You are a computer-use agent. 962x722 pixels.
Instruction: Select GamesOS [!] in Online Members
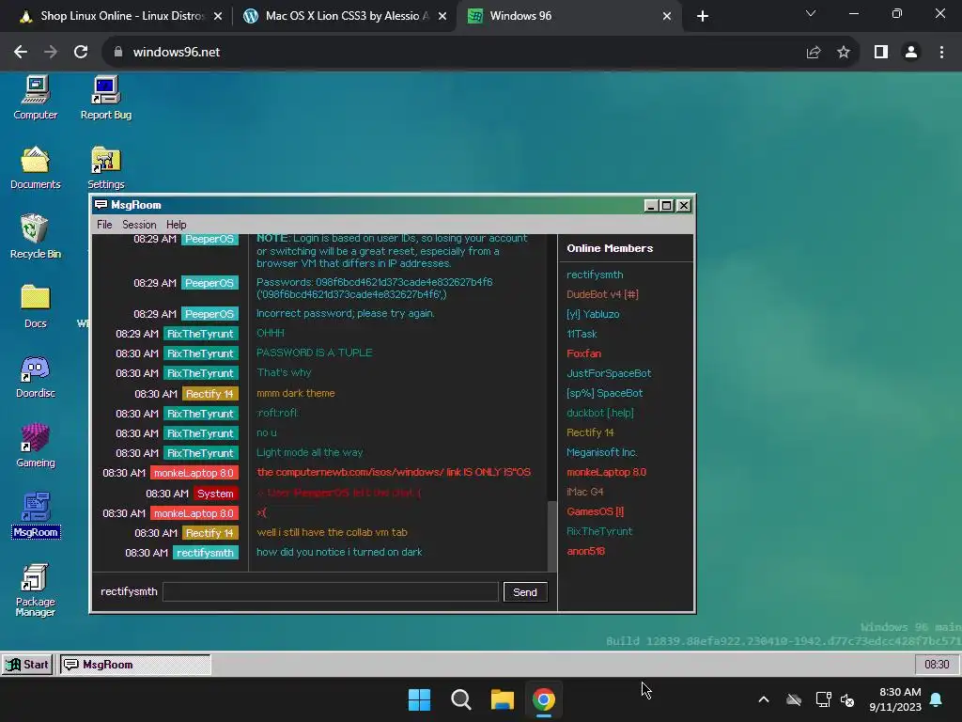pyautogui.click(x=595, y=510)
